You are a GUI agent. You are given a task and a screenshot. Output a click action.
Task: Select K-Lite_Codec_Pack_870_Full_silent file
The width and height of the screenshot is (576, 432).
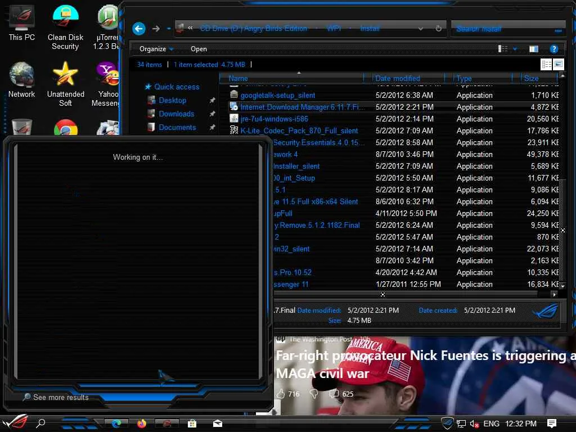click(299, 130)
